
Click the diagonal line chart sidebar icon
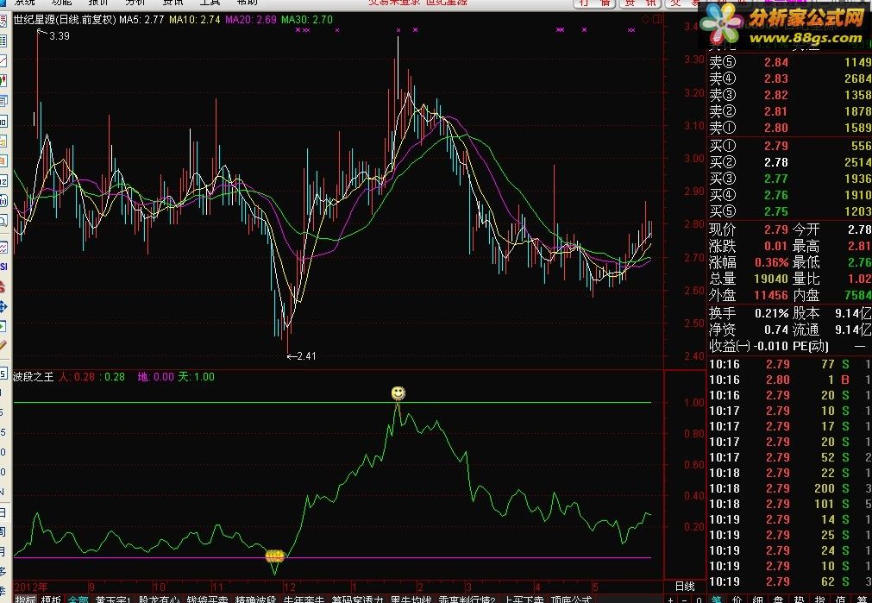[3, 60]
